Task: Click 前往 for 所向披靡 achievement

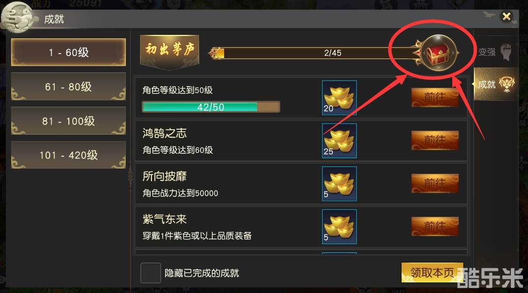Action: tap(435, 183)
